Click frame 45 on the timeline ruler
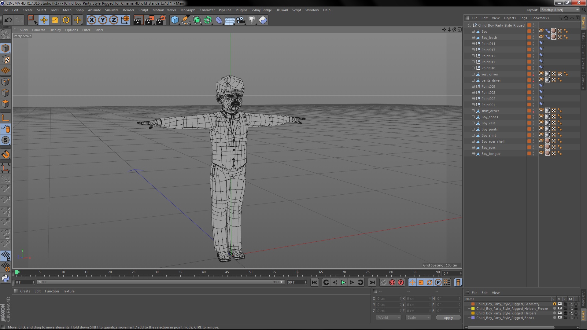This screenshot has width=587, height=330. pyautogui.click(x=227, y=272)
